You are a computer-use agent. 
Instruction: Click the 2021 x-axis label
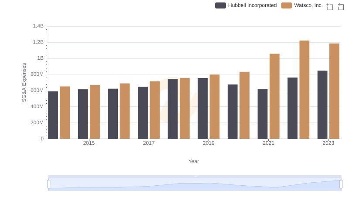268,143
